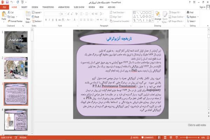This screenshot has height=140, width=210.
Task: Select the 5-point Star shape in the gallery
Action: point(150,20)
